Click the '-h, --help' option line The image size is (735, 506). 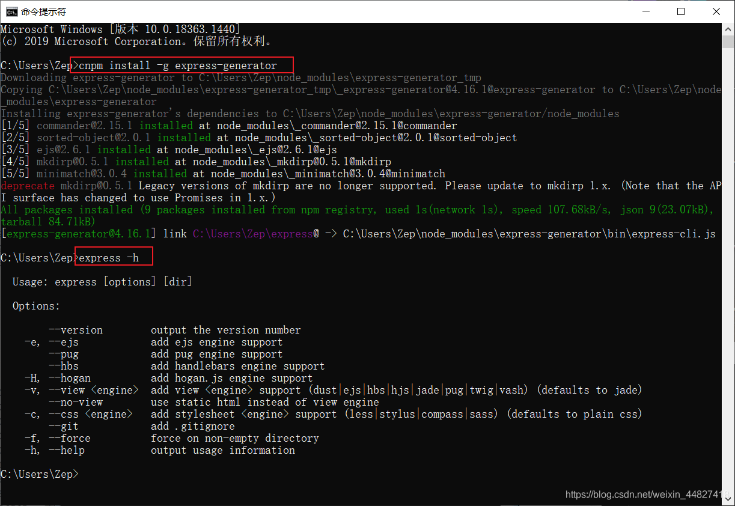pyautogui.click(x=159, y=450)
